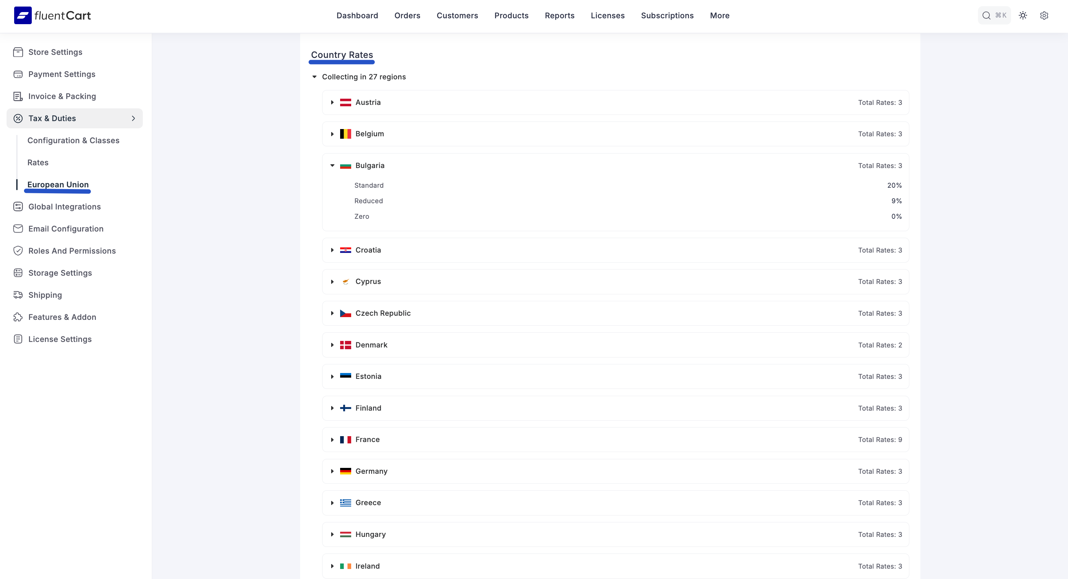This screenshot has width=1068, height=579.
Task: Select the Germany country row
Action: point(371,471)
